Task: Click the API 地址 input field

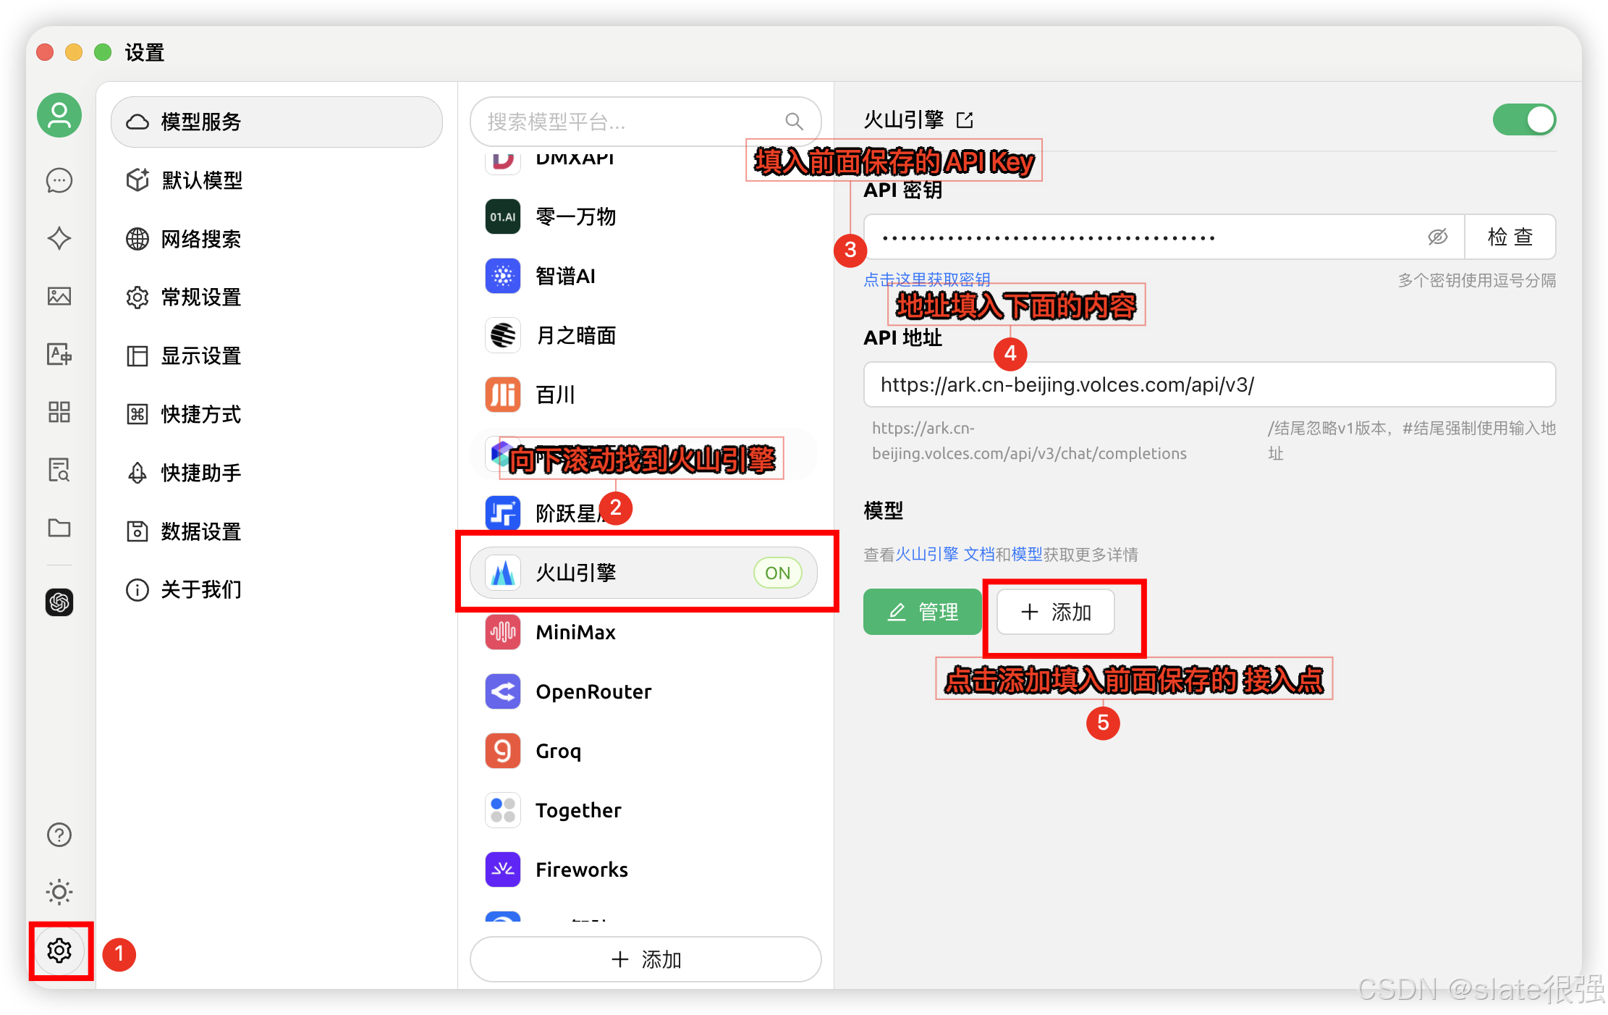Action: tap(1209, 385)
